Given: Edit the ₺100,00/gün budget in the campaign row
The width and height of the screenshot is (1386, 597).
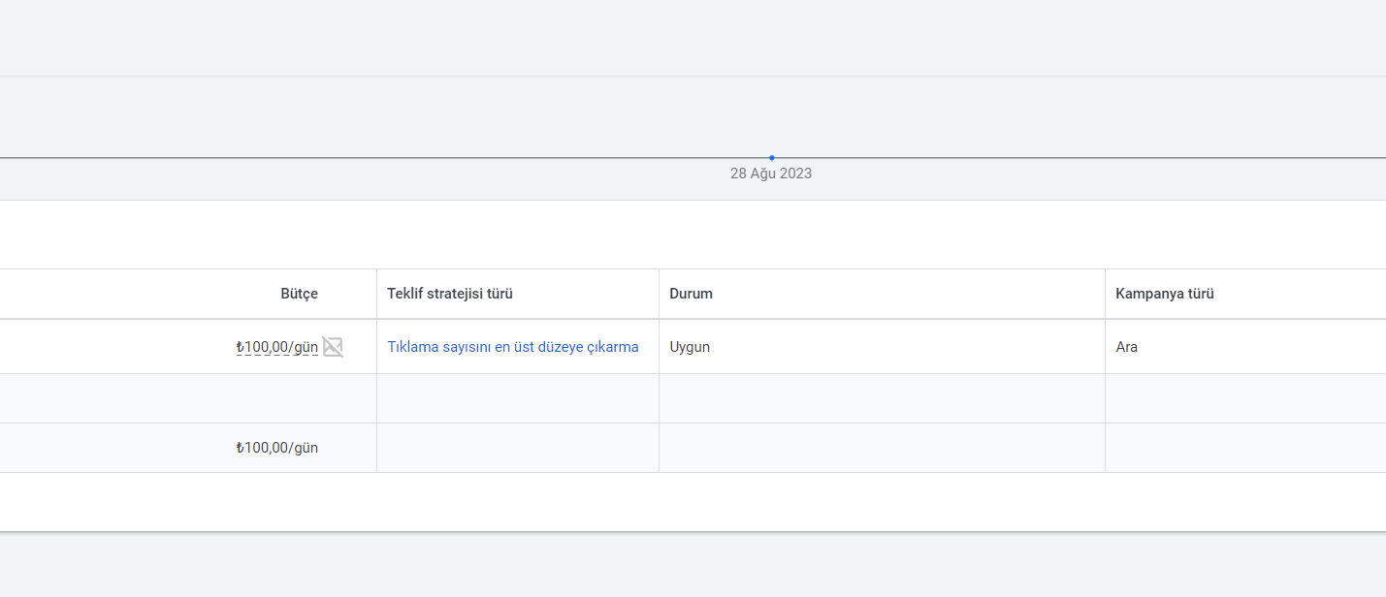Looking at the screenshot, I should click(x=276, y=347).
